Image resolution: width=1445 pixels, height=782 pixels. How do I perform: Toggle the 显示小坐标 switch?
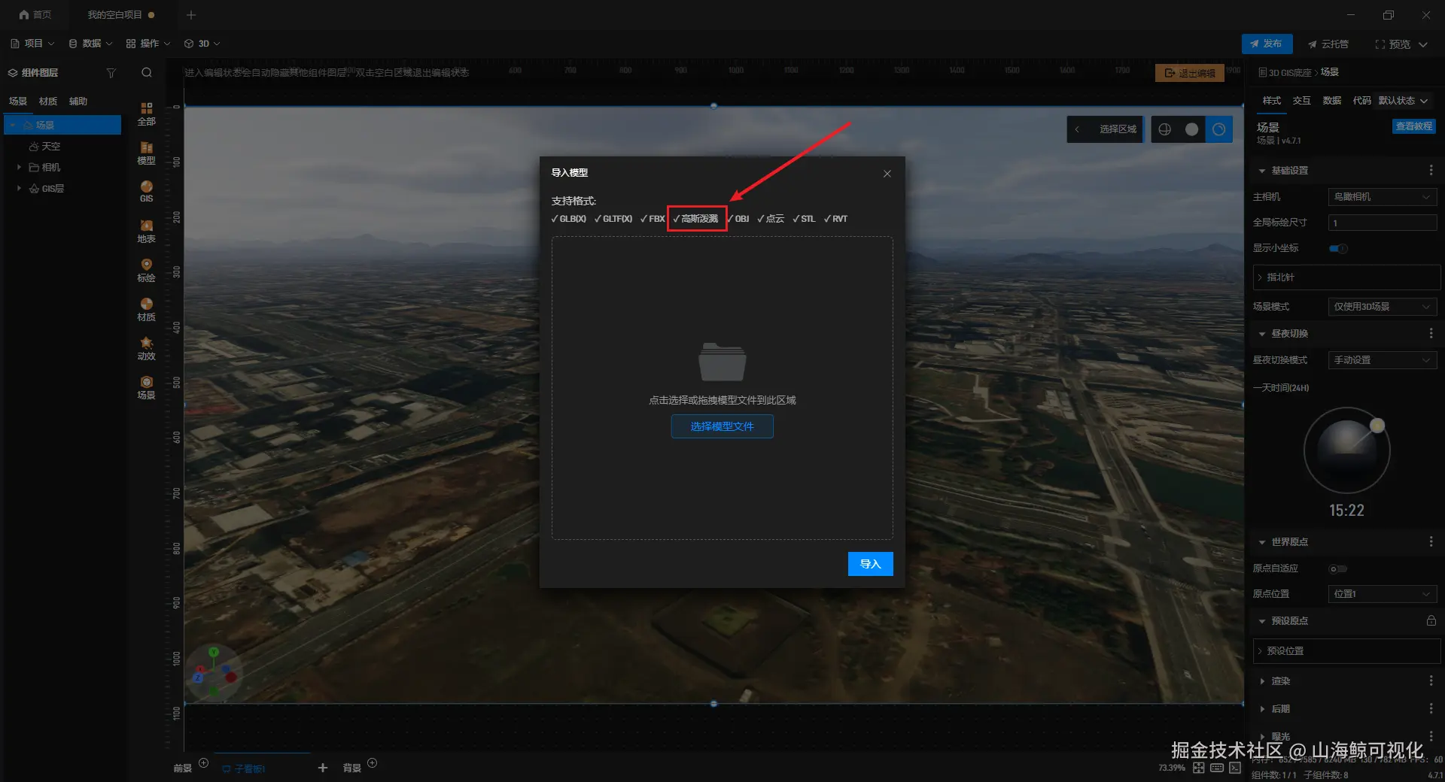click(1338, 248)
